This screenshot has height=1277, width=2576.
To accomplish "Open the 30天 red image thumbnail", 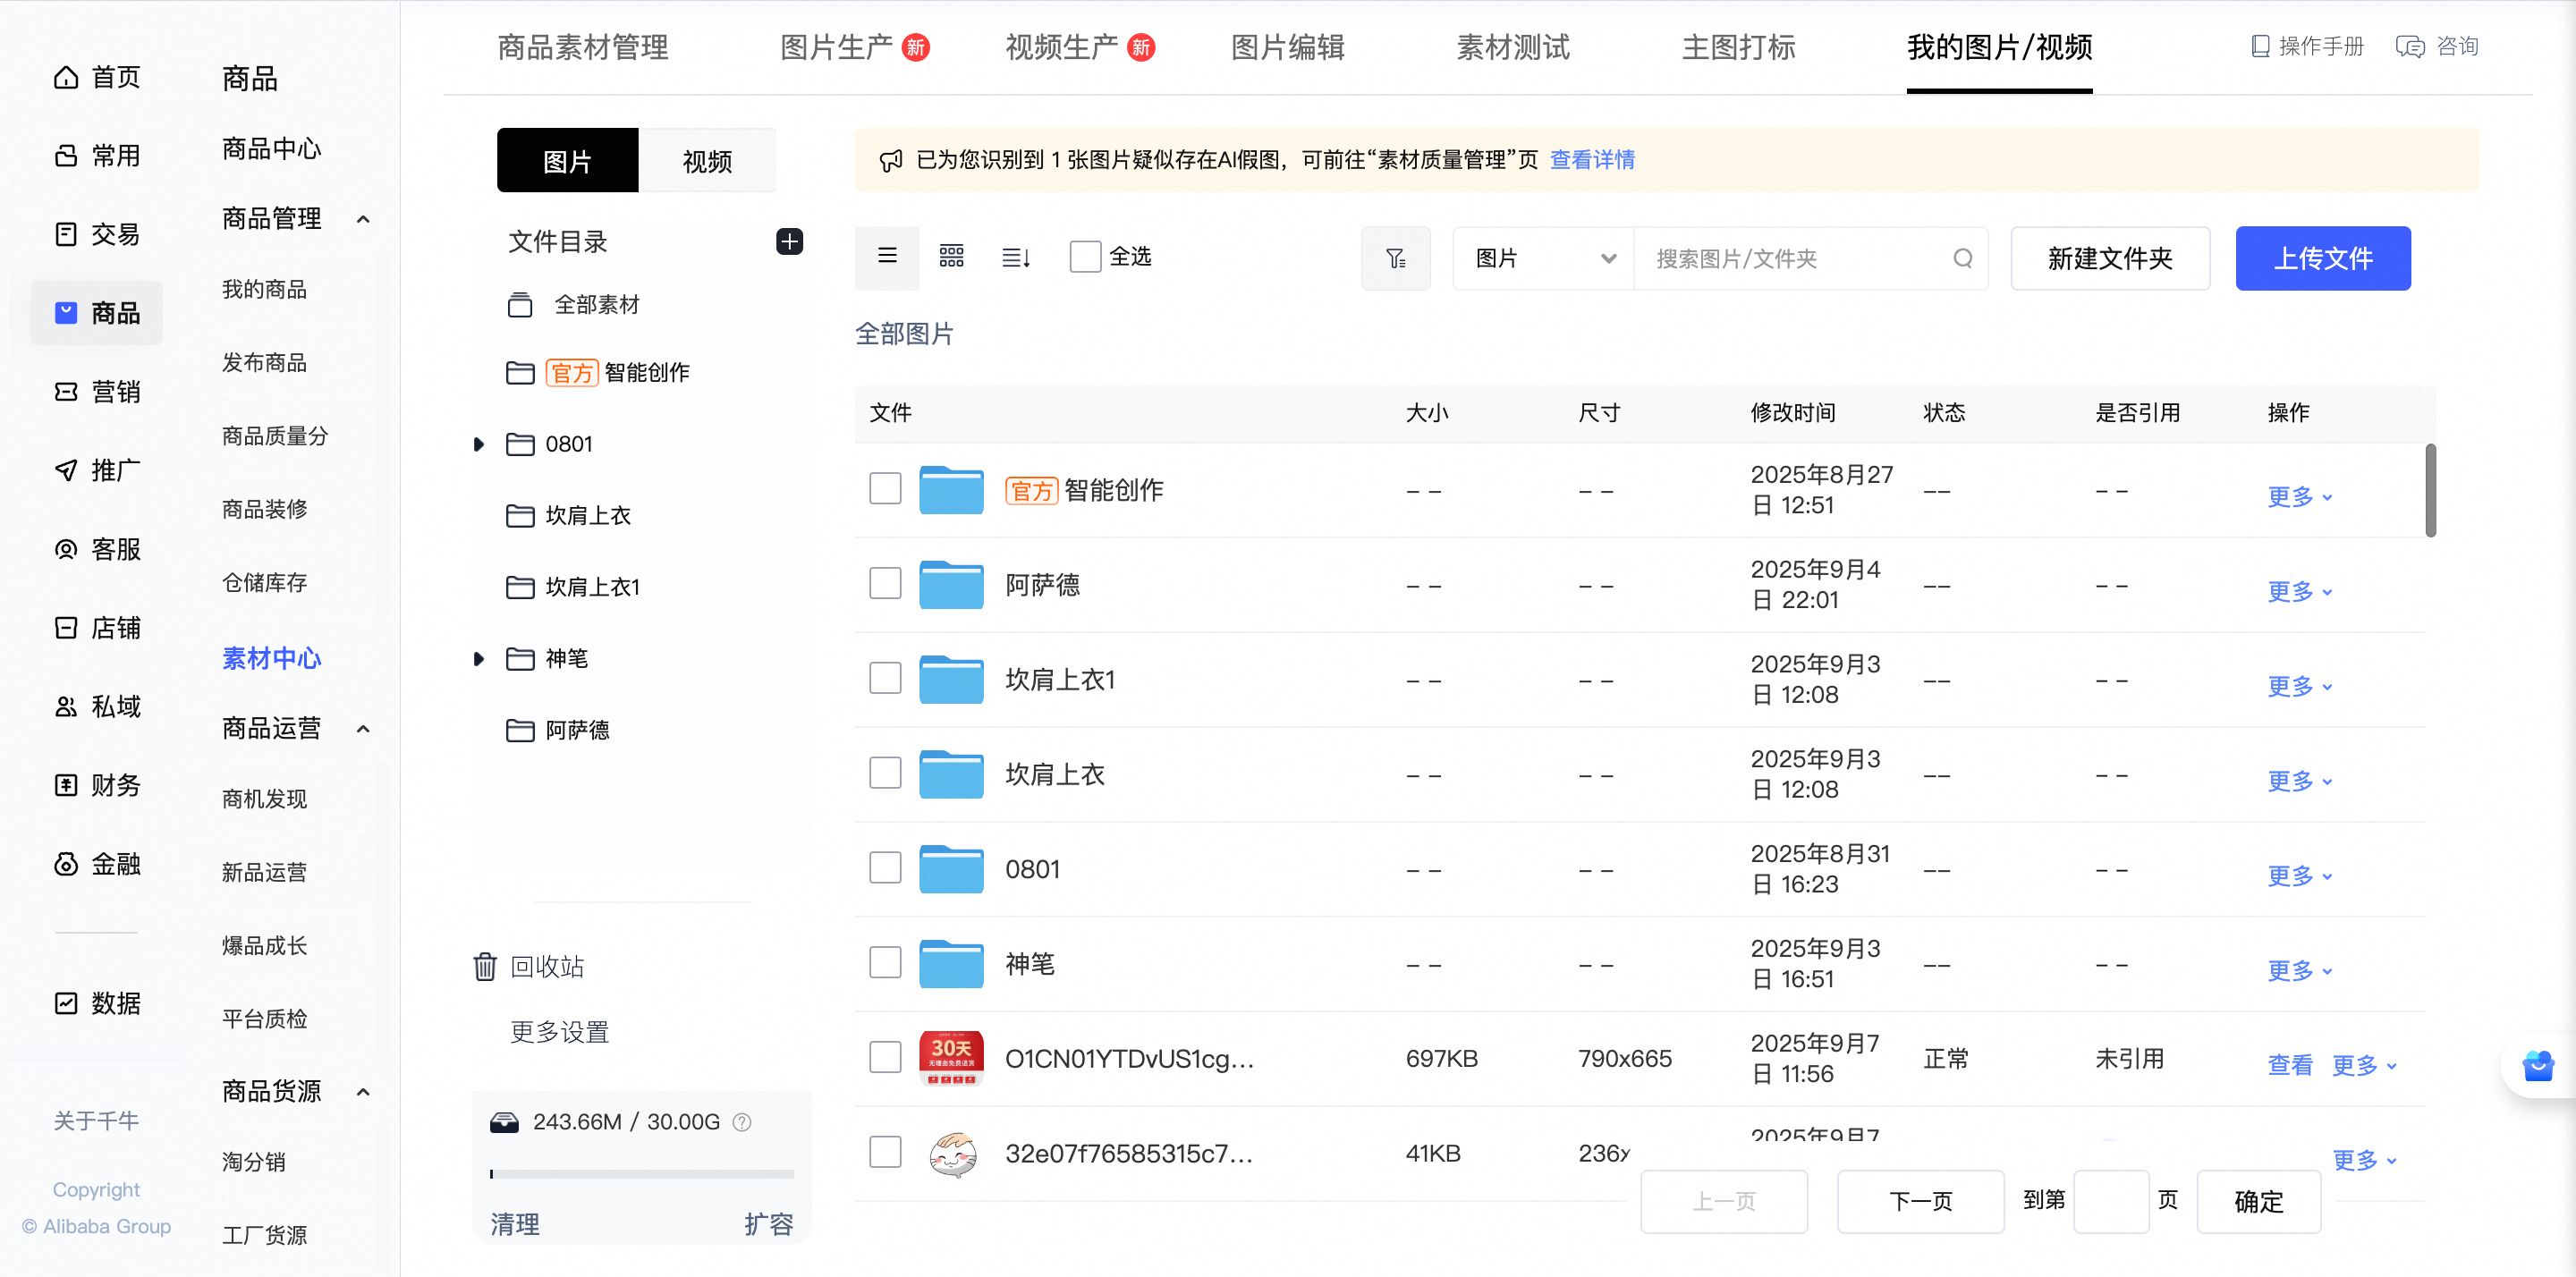I will click(x=951, y=1058).
